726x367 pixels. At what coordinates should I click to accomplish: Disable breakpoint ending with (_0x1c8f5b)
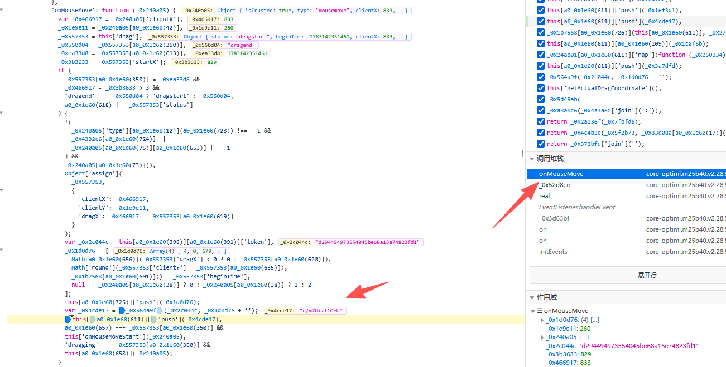[x=540, y=43]
